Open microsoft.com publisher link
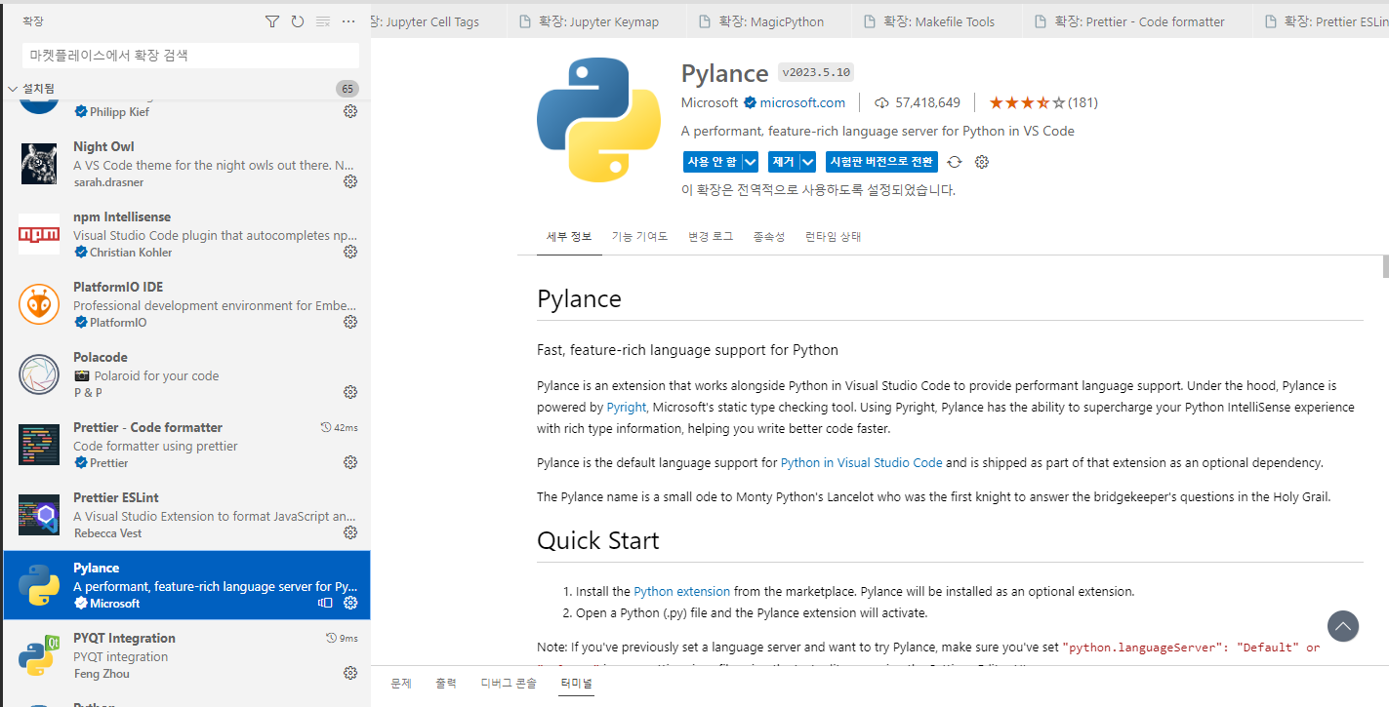 (802, 102)
